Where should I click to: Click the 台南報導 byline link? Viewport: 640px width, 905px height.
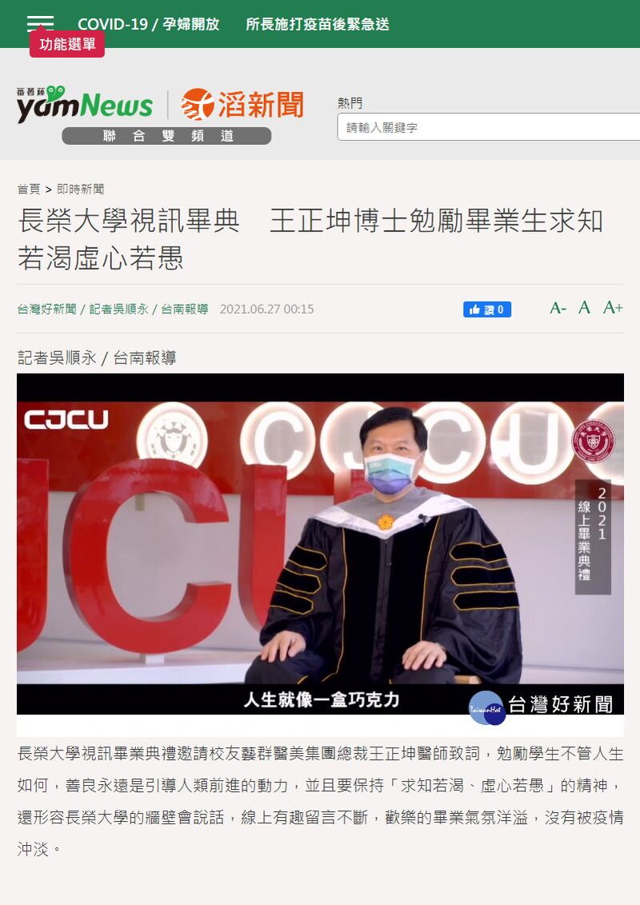click(185, 309)
